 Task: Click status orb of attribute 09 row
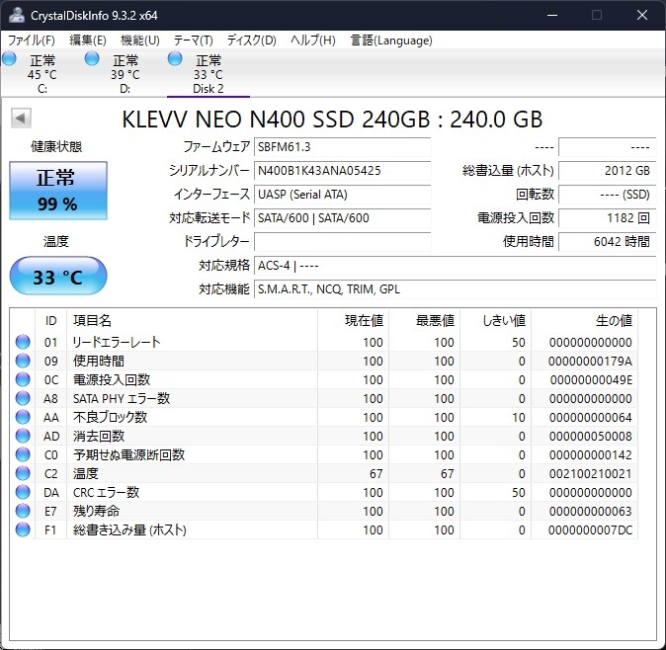23,361
